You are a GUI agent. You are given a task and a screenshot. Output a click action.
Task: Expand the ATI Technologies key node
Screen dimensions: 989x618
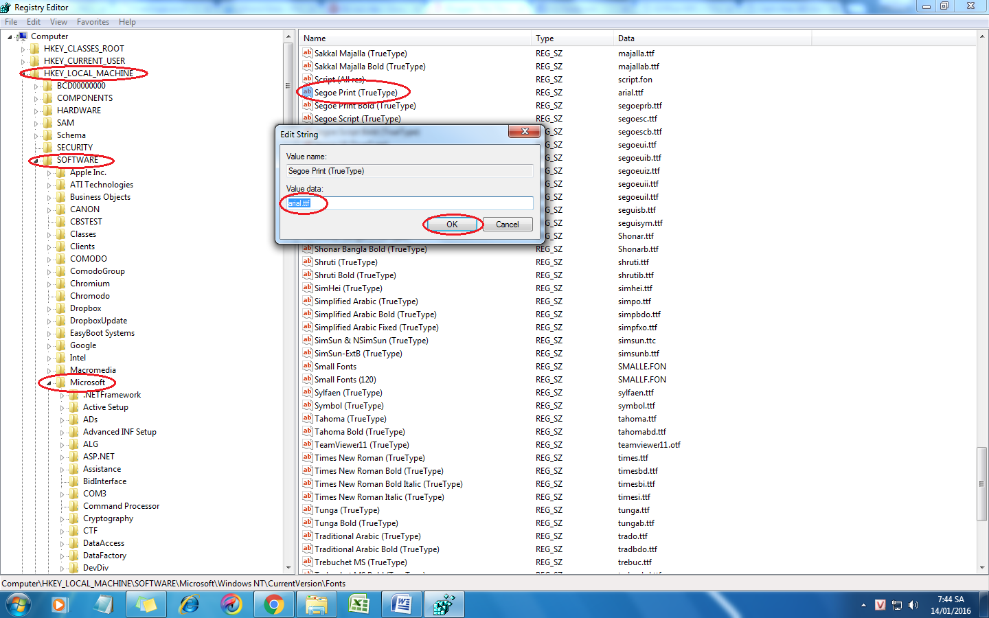(49, 185)
